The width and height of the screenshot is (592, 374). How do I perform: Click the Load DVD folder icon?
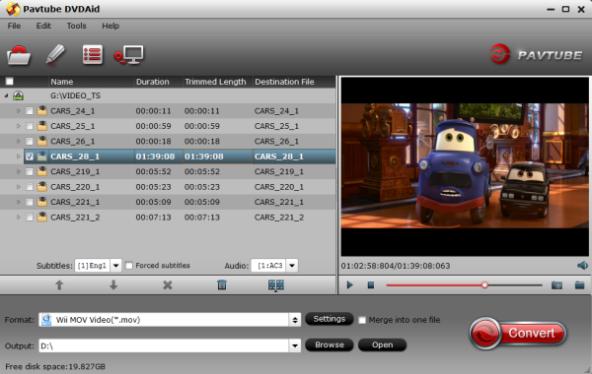(x=19, y=55)
